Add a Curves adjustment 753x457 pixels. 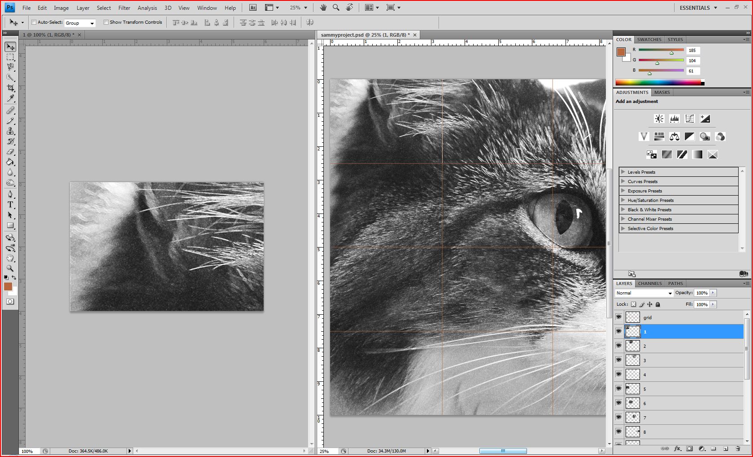point(689,119)
